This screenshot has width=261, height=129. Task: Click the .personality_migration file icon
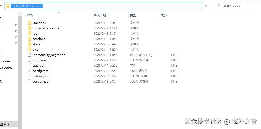(x=30, y=55)
